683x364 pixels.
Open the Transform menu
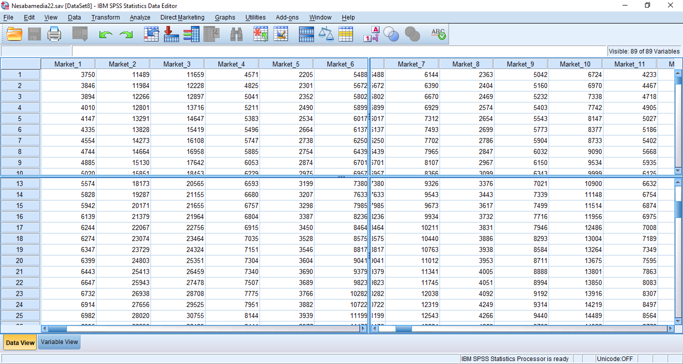pos(105,17)
